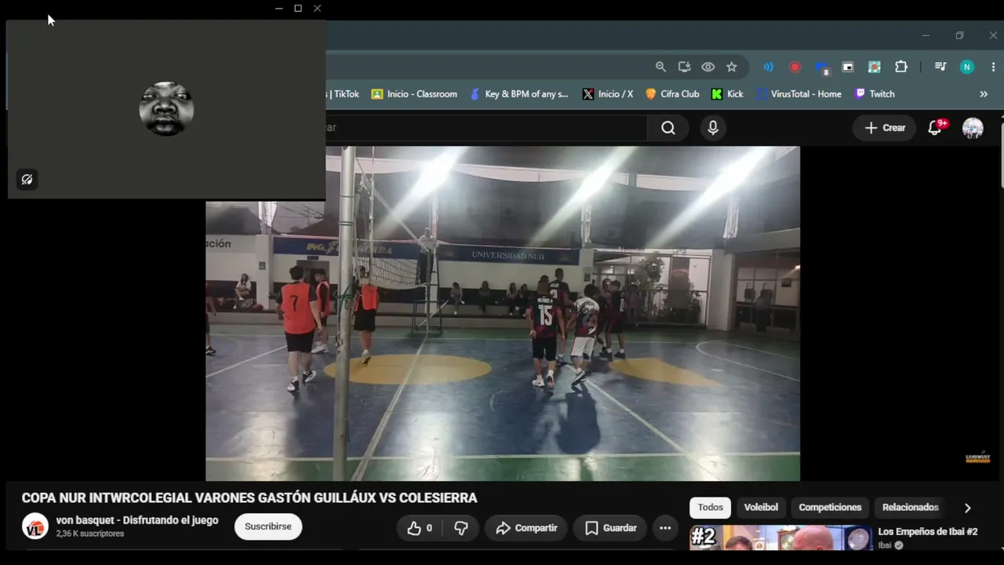
Task: Click the volleyball video player
Action: point(503,313)
